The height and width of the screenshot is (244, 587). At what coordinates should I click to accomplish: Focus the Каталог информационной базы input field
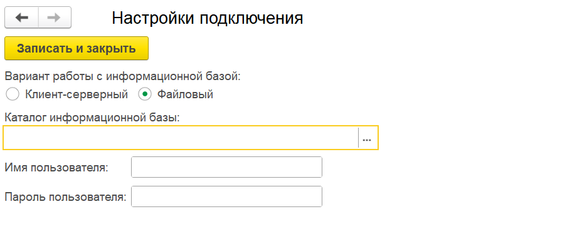(181, 138)
